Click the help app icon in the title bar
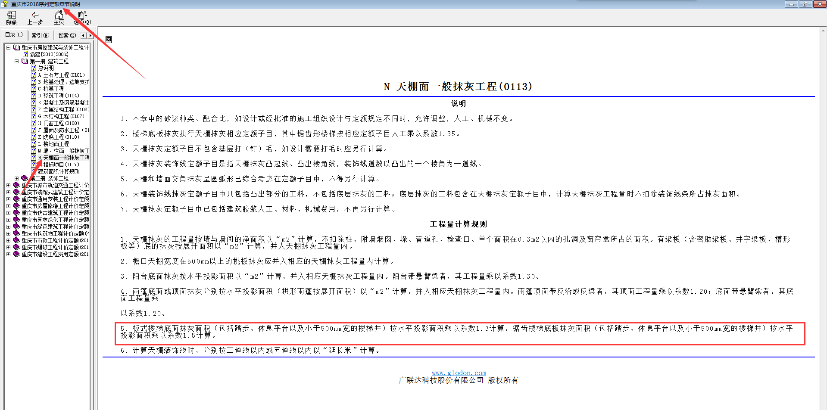The height and width of the screenshot is (410, 827). [4, 4]
